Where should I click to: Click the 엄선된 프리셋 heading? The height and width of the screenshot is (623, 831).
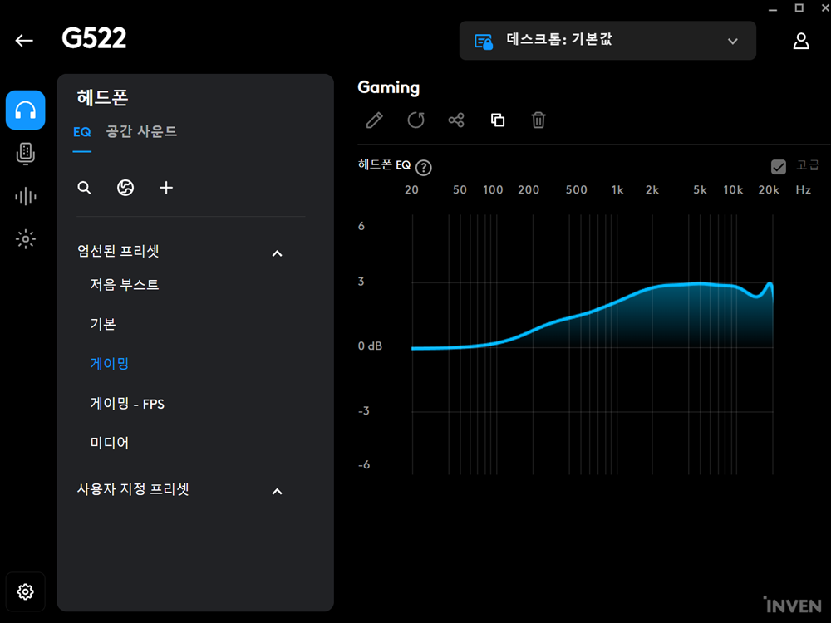pos(118,251)
